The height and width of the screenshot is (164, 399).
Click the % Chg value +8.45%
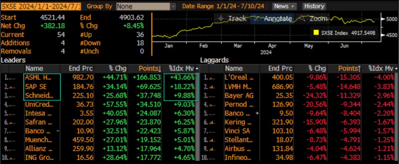click(134, 26)
